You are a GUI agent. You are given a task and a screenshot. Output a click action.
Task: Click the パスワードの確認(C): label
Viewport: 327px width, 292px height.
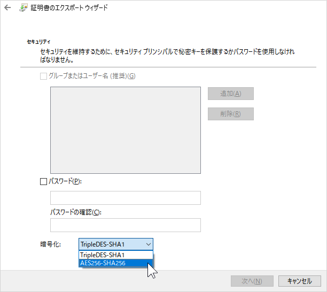pos(76,212)
